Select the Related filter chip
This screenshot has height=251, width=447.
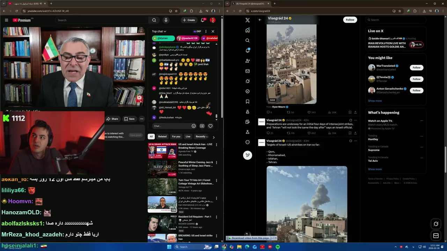[162, 137]
